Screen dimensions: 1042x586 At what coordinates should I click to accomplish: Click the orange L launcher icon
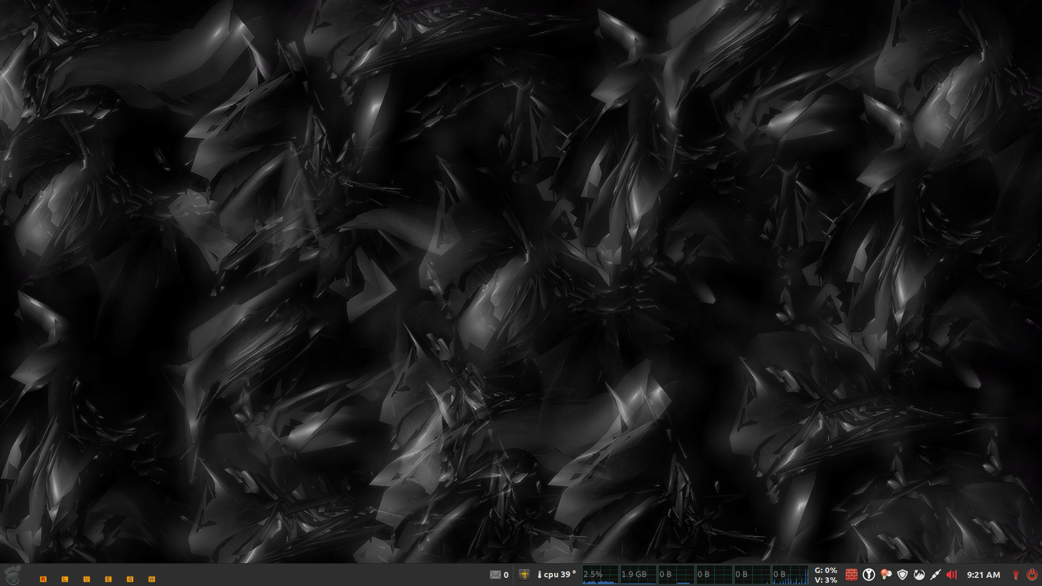point(65,579)
